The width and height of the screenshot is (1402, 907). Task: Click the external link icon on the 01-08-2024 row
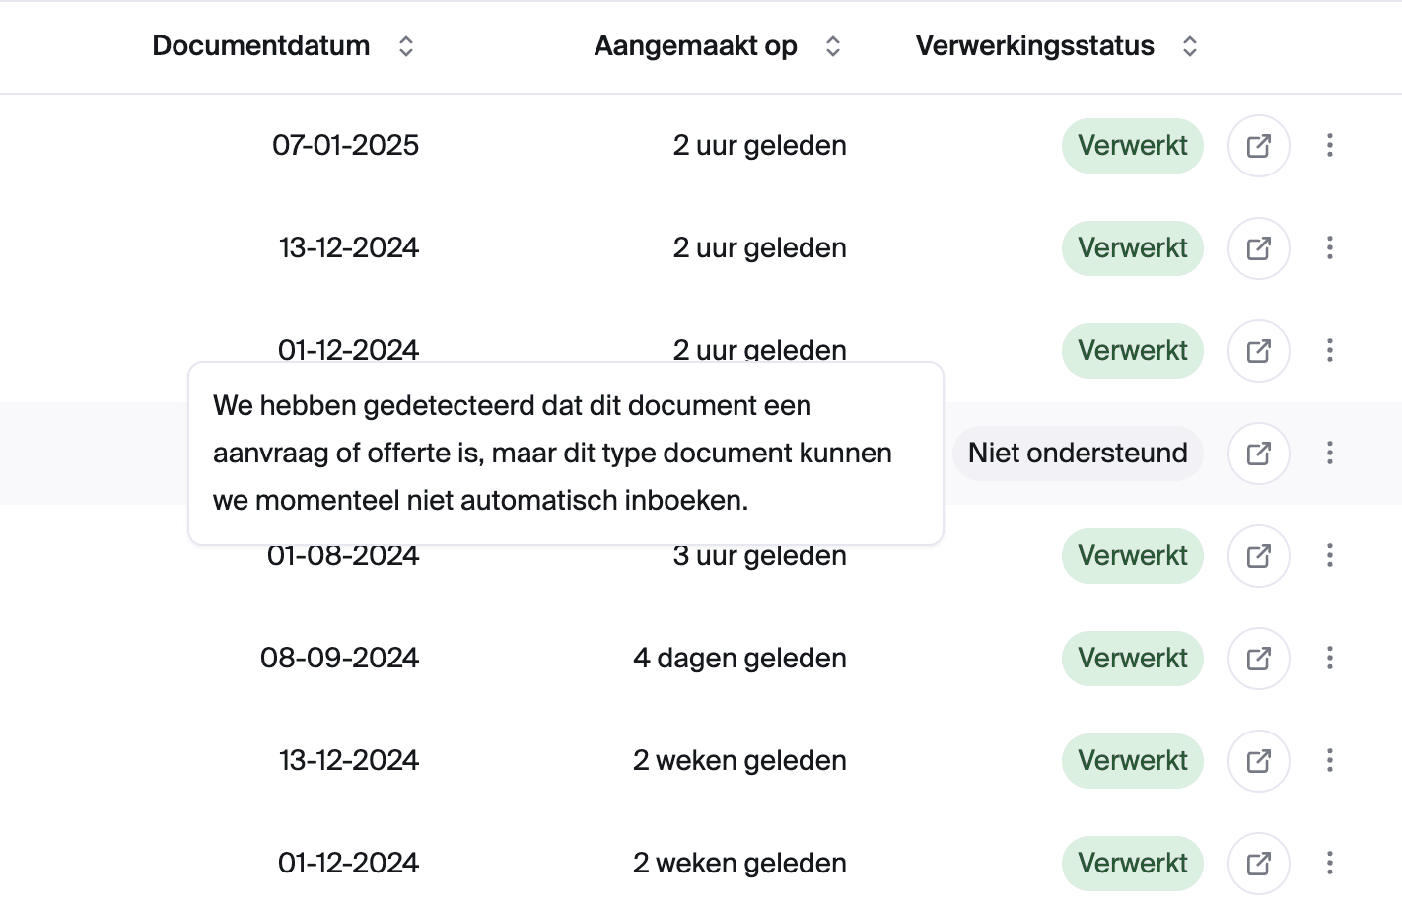tap(1258, 555)
